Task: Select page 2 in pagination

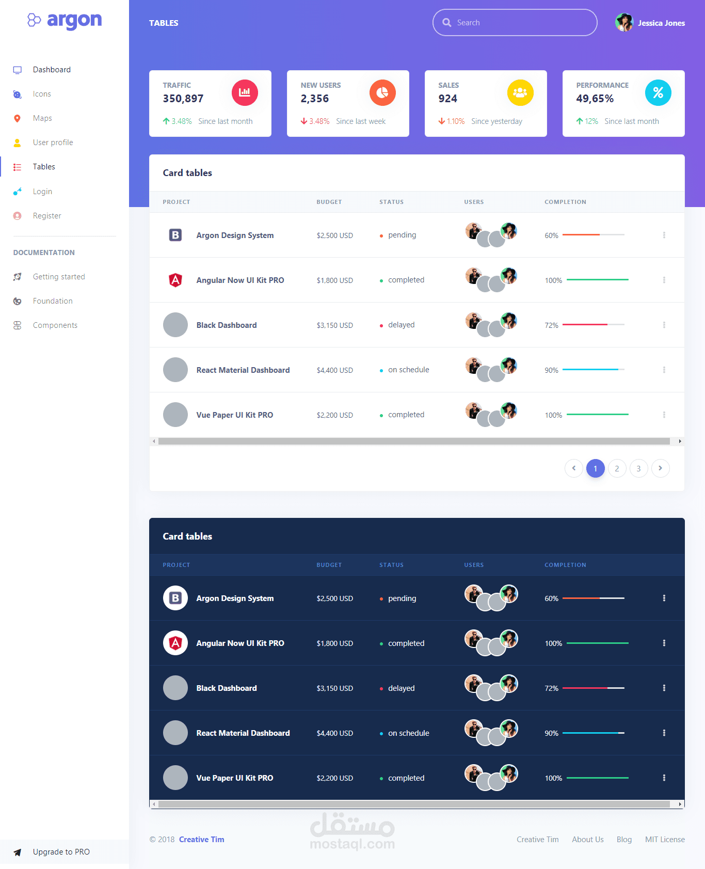Action: coord(617,468)
